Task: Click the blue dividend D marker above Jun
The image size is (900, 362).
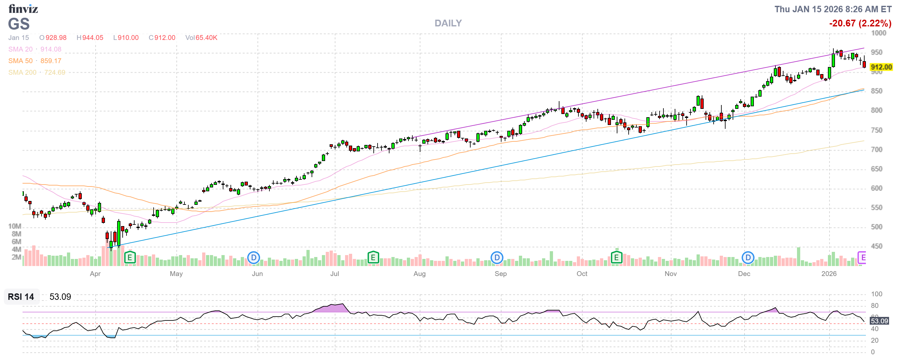Action: (x=253, y=258)
